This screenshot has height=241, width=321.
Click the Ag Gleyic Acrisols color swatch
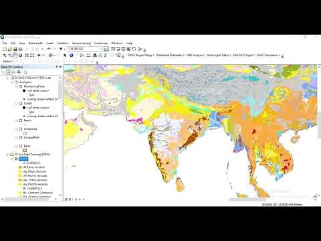tap(20, 171)
